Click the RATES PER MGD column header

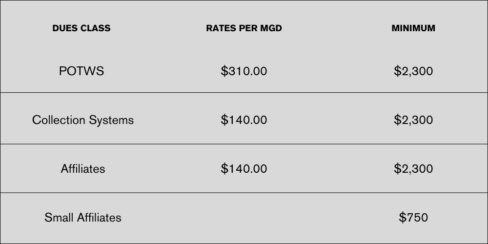pyautogui.click(x=244, y=28)
